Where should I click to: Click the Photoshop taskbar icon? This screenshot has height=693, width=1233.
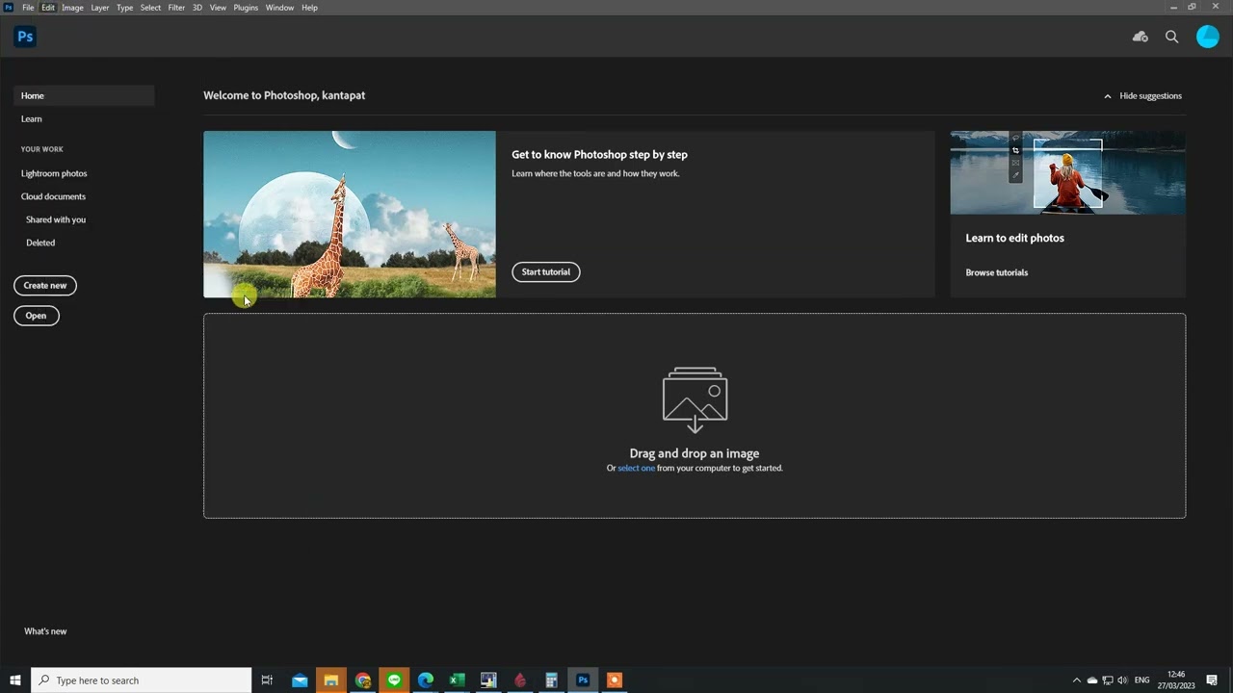point(583,680)
